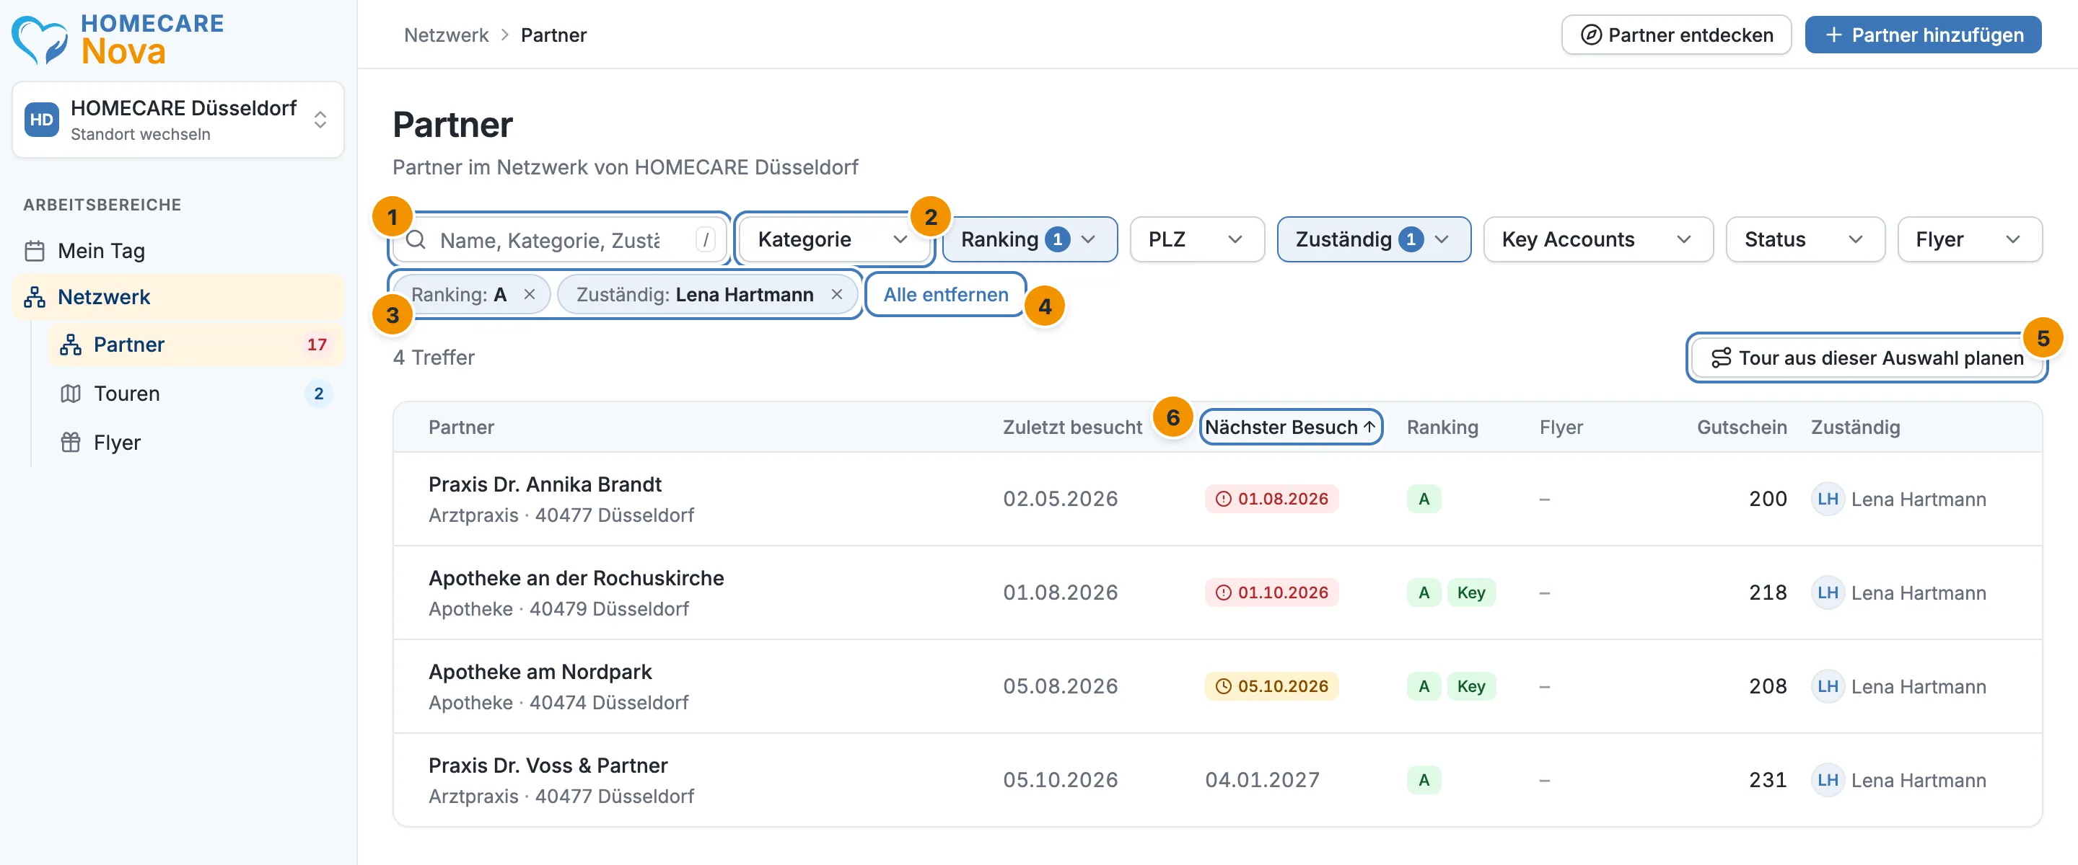Click the HD location avatar icon
This screenshot has width=2078, height=865.
[41, 120]
